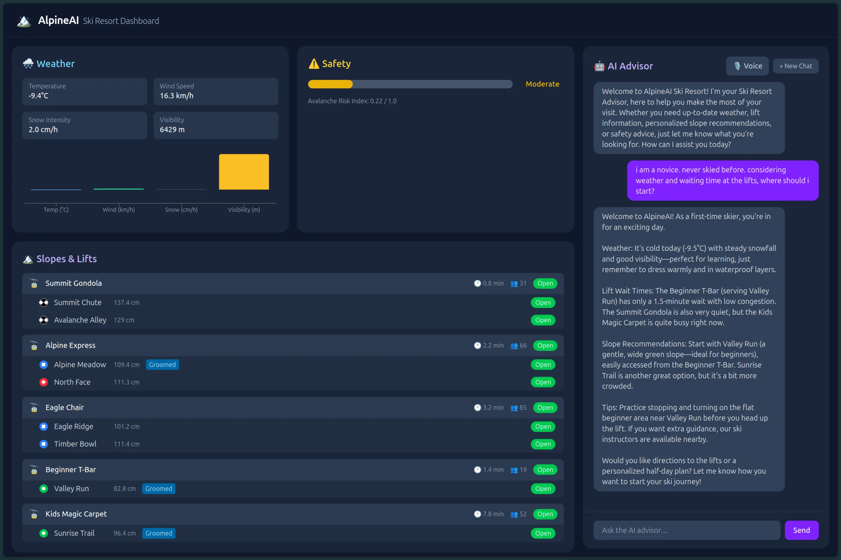The width and height of the screenshot is (841, 560).
Task: Click Eagle Ridge blue square icon
Action: click(44, 426)
